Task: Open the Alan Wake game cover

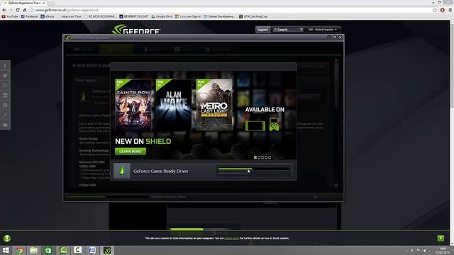Action: click(x=173, y=105)
